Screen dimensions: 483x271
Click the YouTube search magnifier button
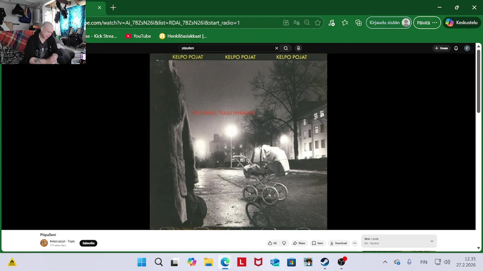click(286, 48)
